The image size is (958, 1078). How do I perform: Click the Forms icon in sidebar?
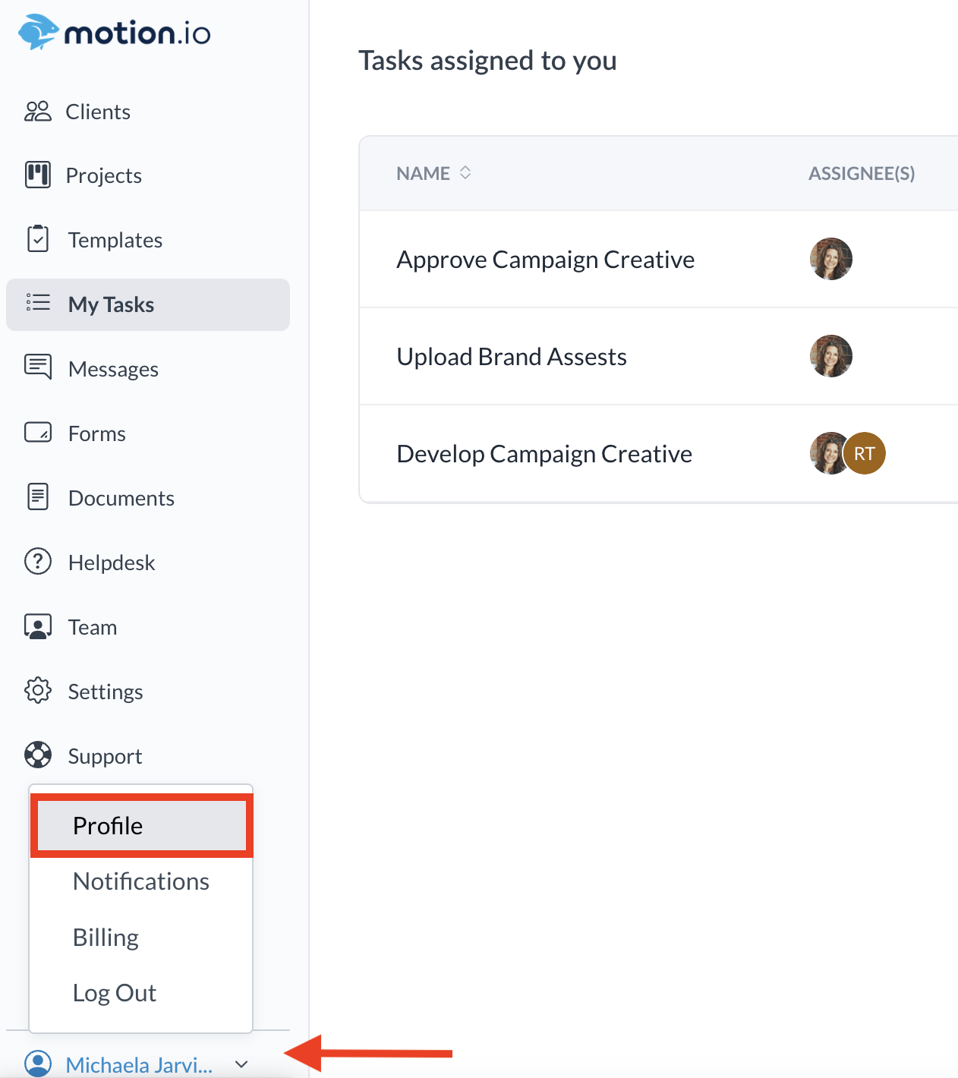37,433
